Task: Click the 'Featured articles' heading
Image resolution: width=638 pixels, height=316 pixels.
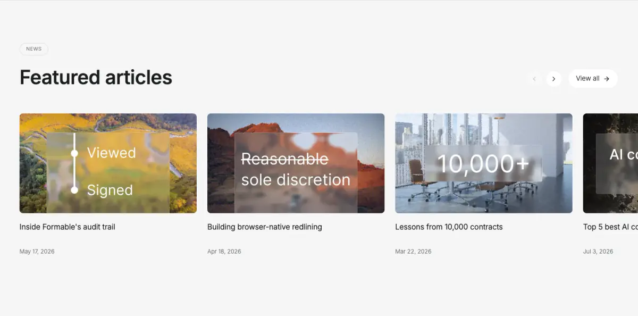Action: tap(96, 78)
